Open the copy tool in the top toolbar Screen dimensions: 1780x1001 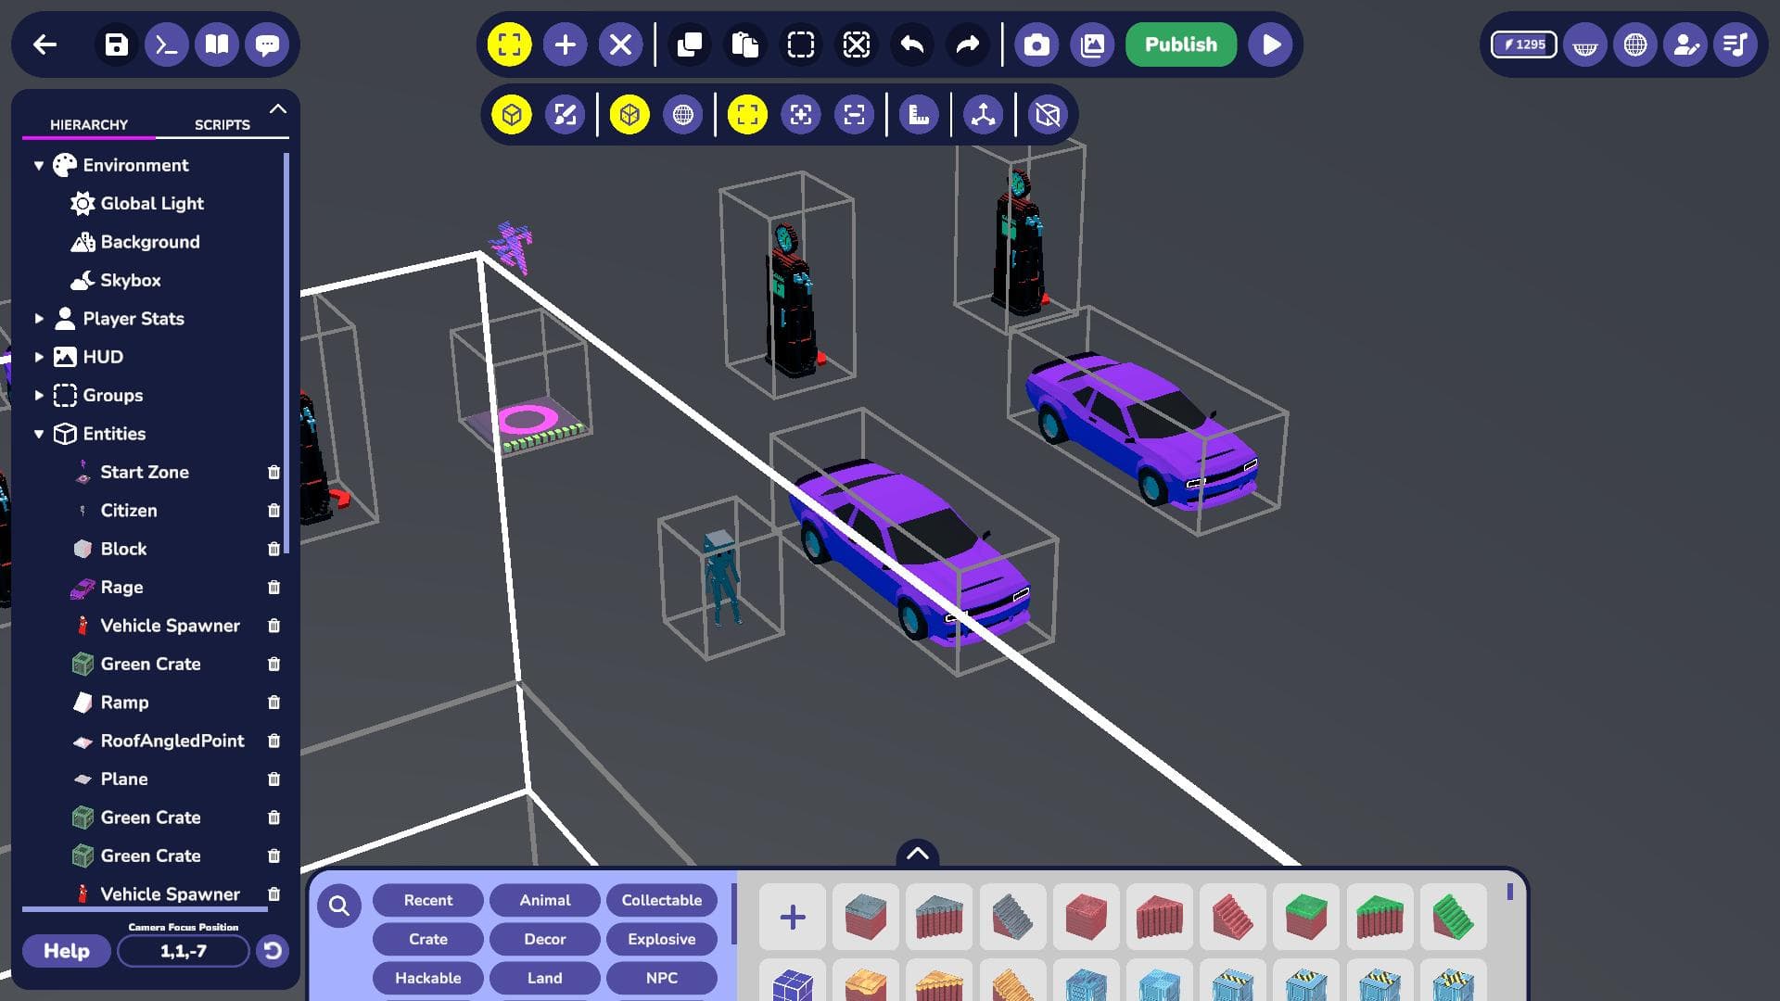tap(690, 44)
